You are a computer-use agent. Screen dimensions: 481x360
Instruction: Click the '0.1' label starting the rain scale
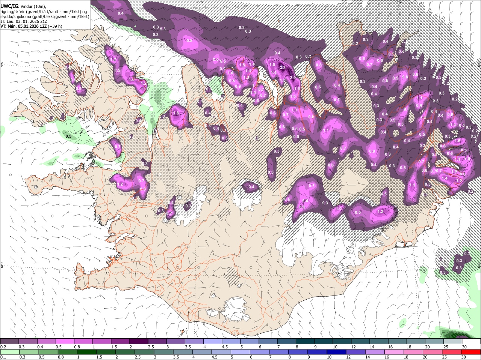(3, 357)
